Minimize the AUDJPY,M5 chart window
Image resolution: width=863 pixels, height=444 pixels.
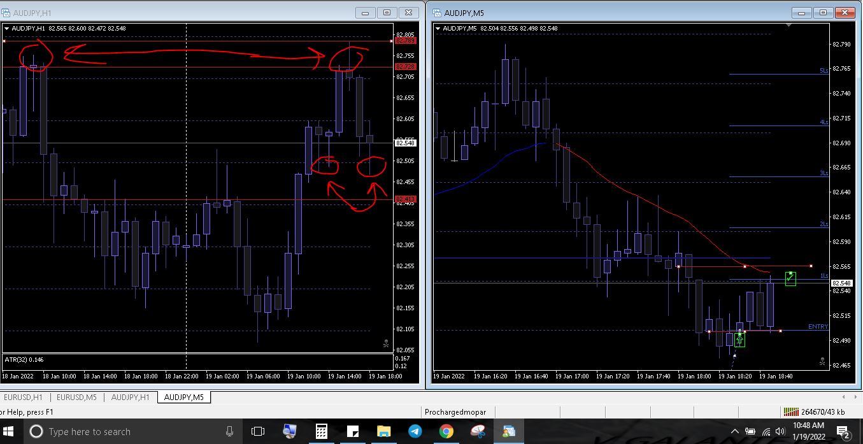(x=802, y=12)
